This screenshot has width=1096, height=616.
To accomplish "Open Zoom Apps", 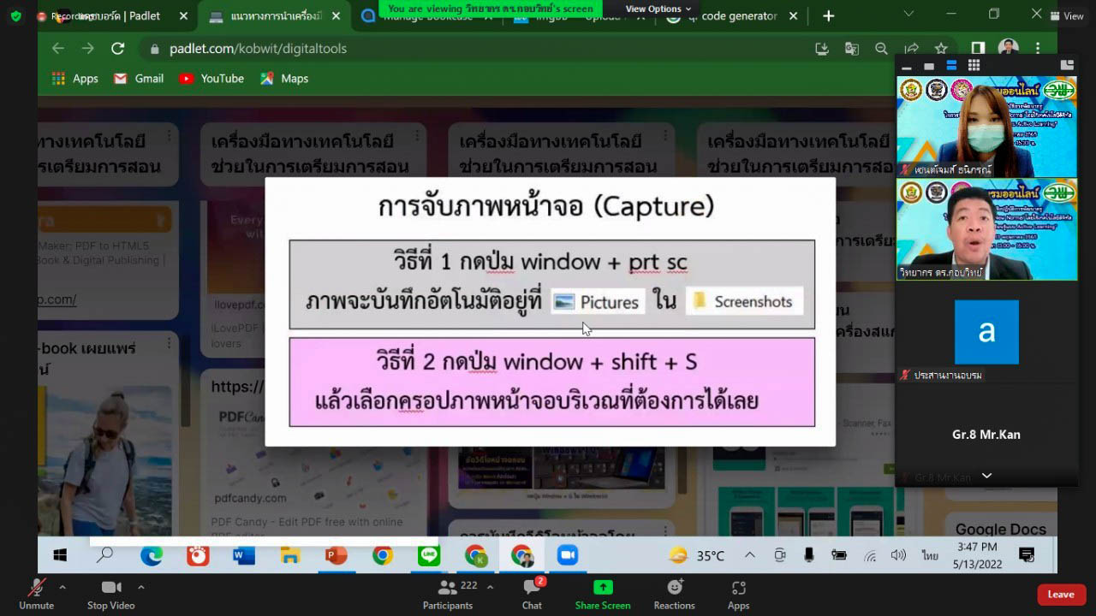I will [738, 593].
